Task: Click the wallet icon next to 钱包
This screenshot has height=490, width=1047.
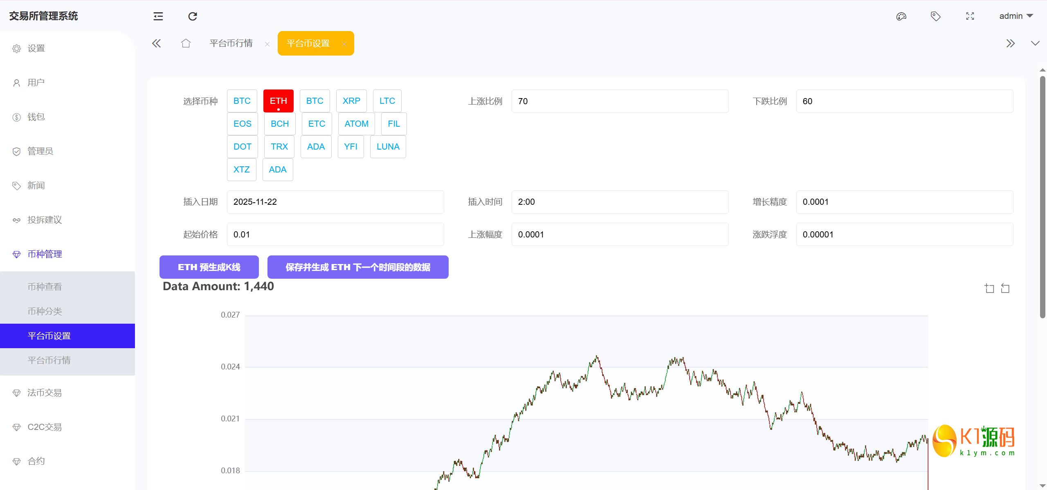Action: pos(16,117)
